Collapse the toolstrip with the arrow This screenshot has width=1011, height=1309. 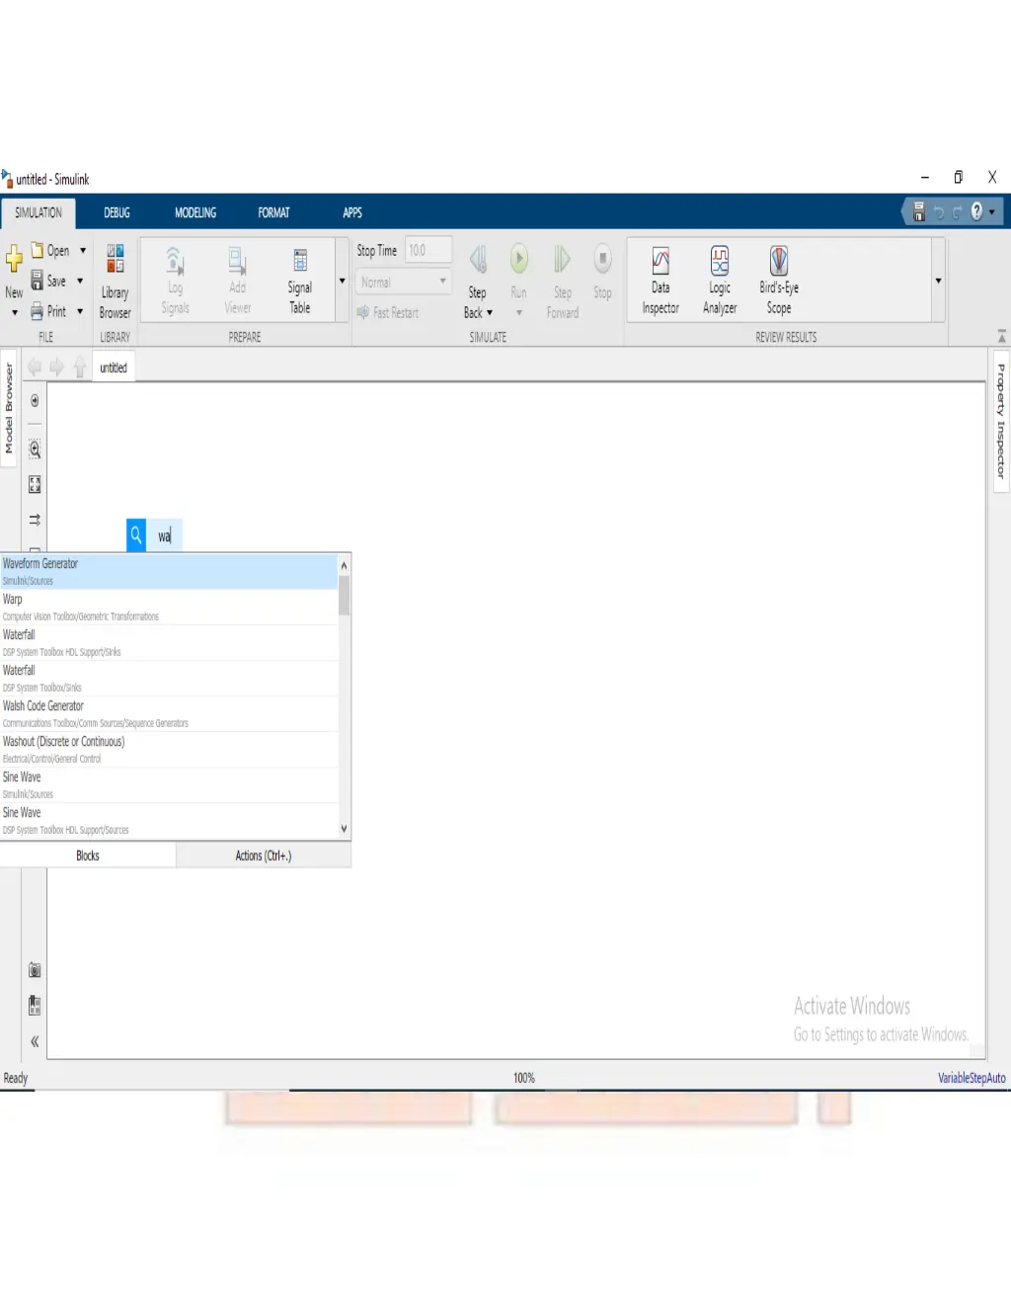pyautogui.click(x=1001, y=337)
